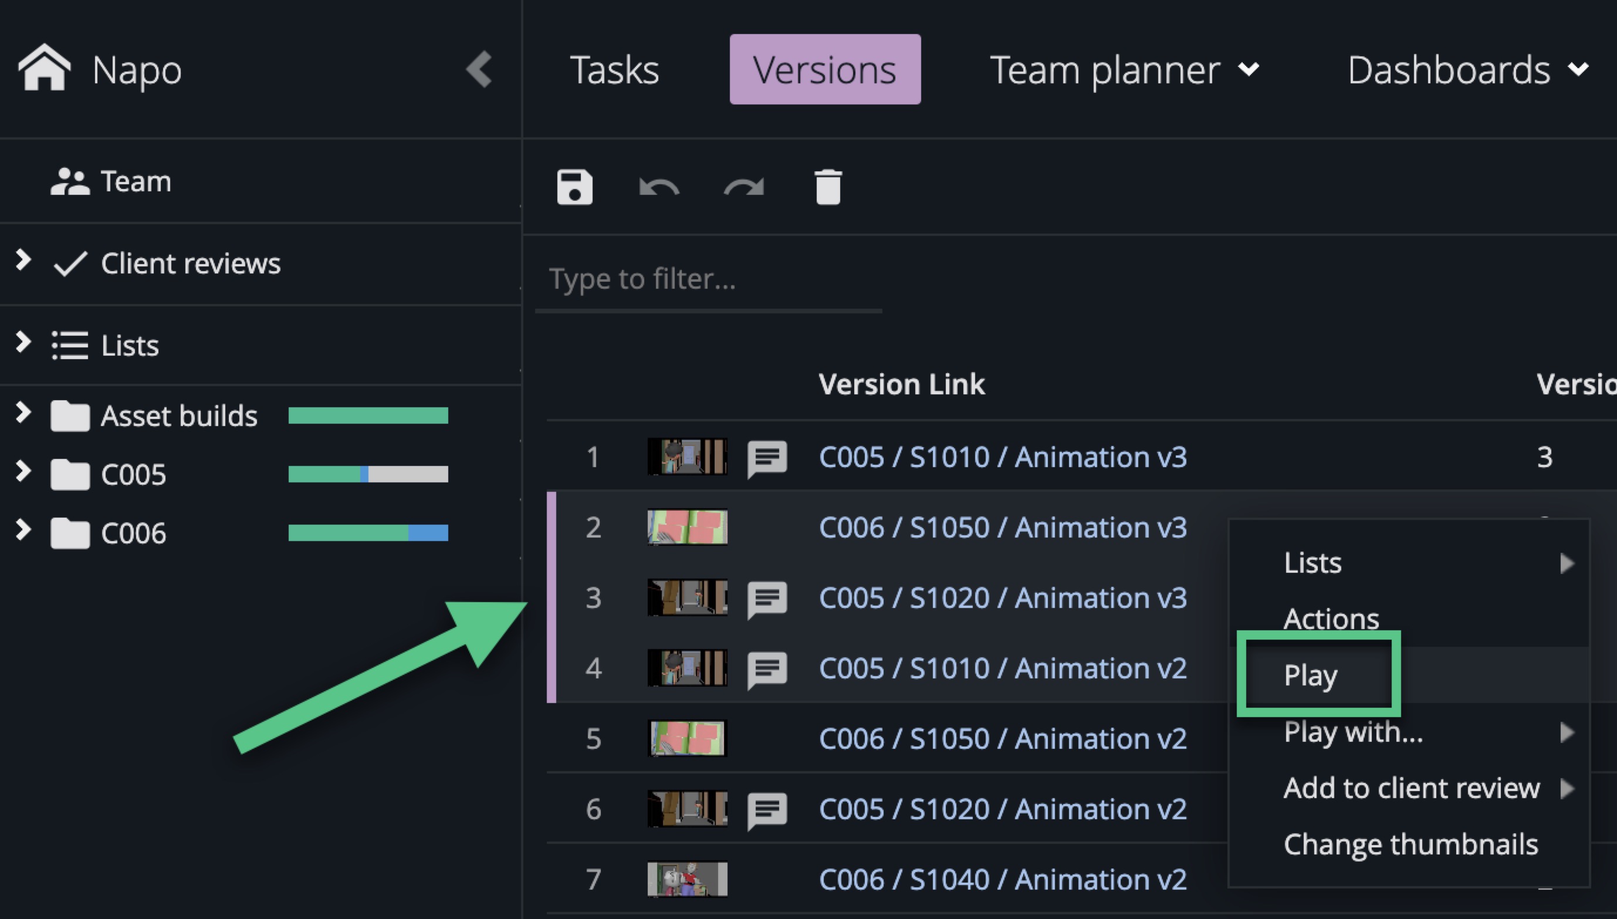Click the redo arrow icon
This screenshot has height=919, width=1617.
pyautogui.click(x=743, y=187)
